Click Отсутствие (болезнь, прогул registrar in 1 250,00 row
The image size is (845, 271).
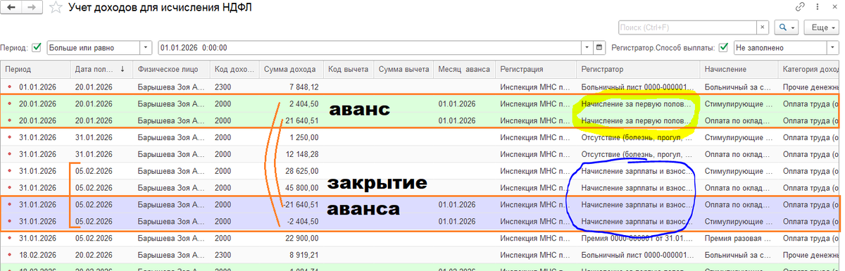point(638,137)
